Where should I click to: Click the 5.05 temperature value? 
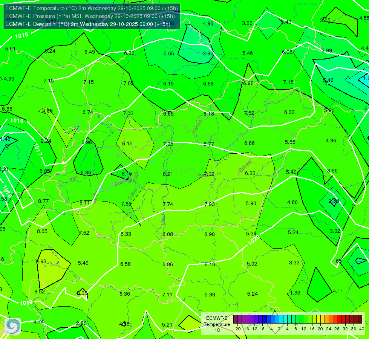point(45,171)
